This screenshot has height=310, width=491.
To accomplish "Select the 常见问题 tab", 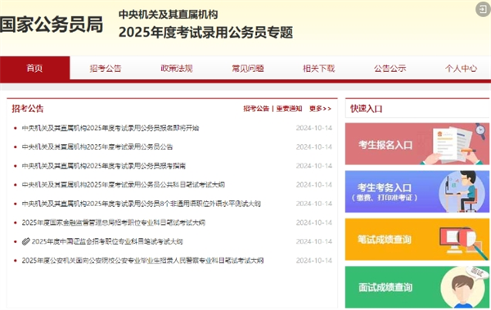I will pos(248,68).
